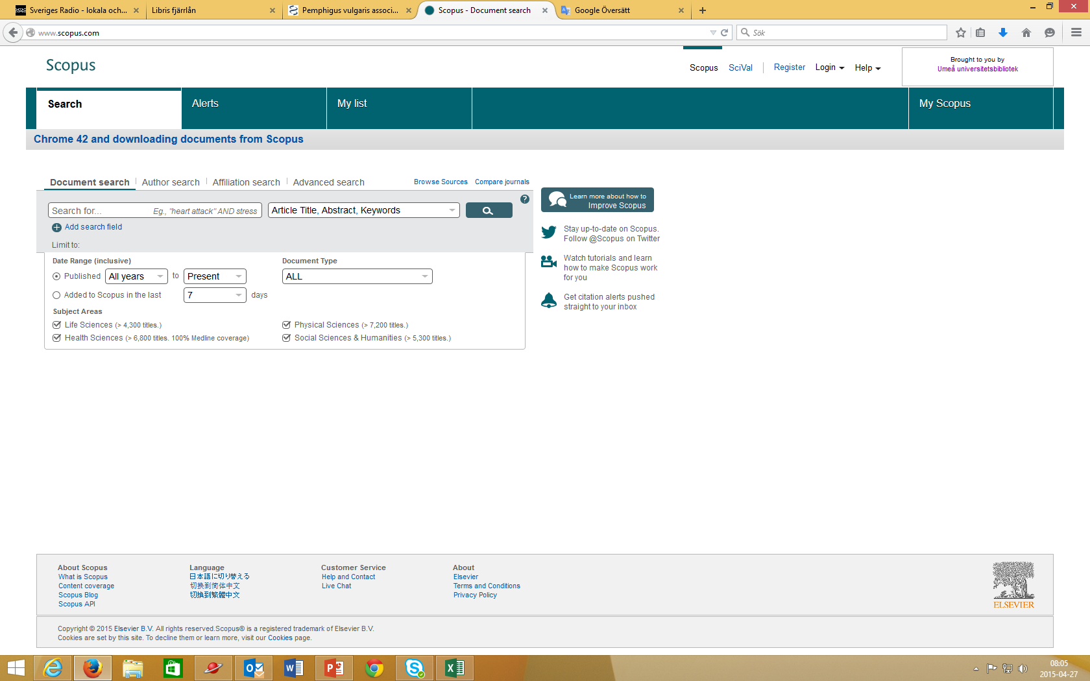Launch Outlook from the taskbar

pyautogui.click(x=254, y=668)
